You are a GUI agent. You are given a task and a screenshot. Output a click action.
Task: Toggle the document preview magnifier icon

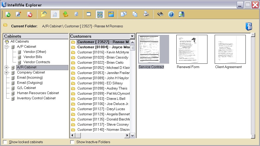55,14
